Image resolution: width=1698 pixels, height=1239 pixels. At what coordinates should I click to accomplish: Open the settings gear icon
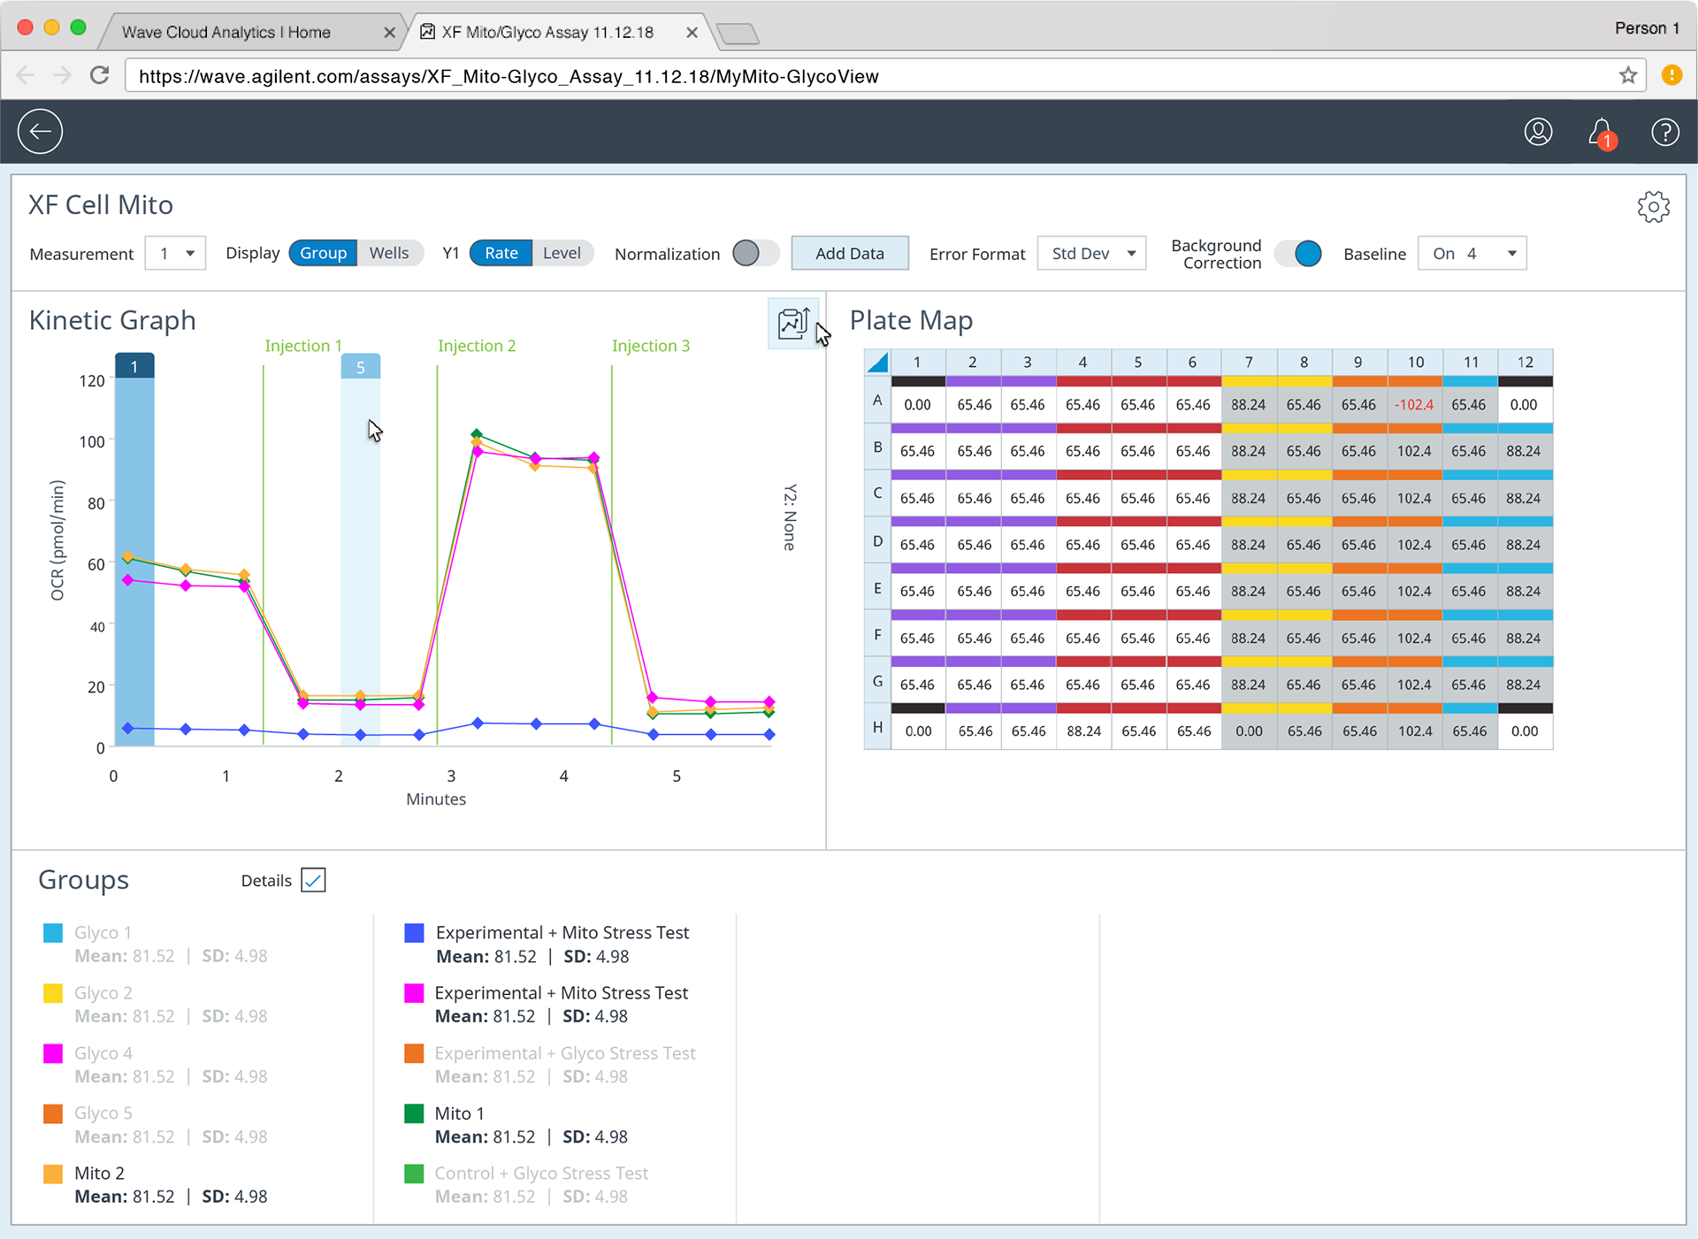pos(1653,207)
